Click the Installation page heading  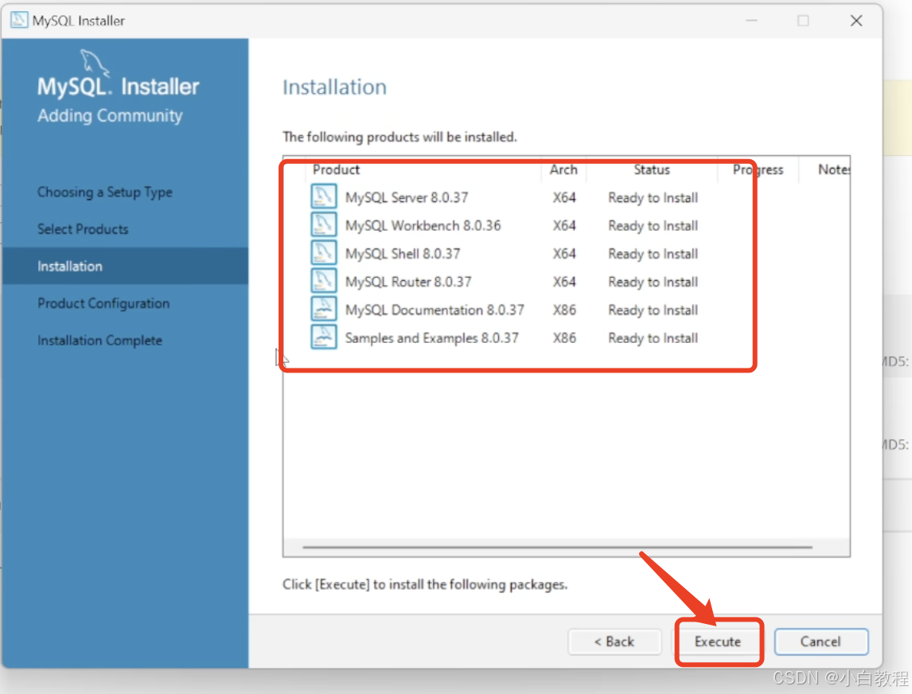click(x=334, y=88)
